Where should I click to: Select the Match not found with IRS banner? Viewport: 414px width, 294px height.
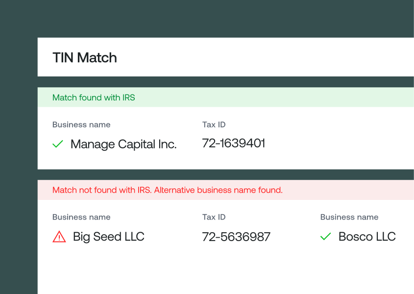point(168,190)
